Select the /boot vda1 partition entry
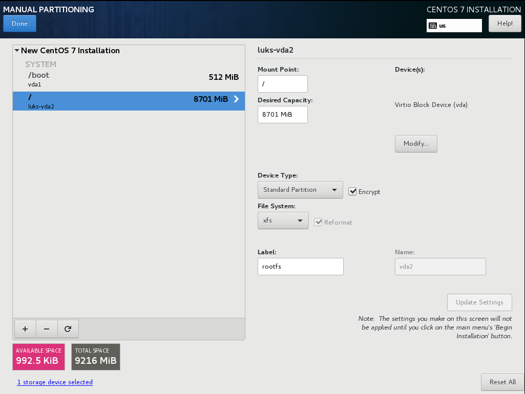The width and height of the screenshot is (525, 394). (128, 79)
